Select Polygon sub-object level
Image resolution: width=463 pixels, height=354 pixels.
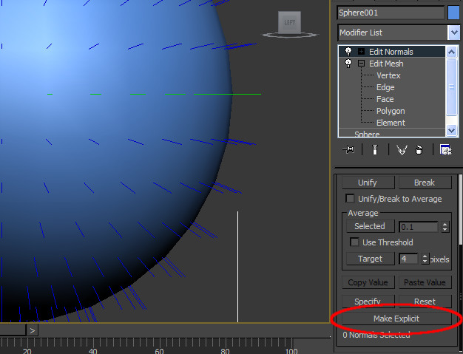pyautogui.click(x=391, y=111)
